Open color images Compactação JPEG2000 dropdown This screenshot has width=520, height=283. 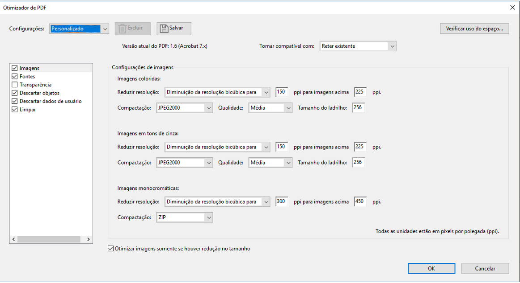pos(184,108)
